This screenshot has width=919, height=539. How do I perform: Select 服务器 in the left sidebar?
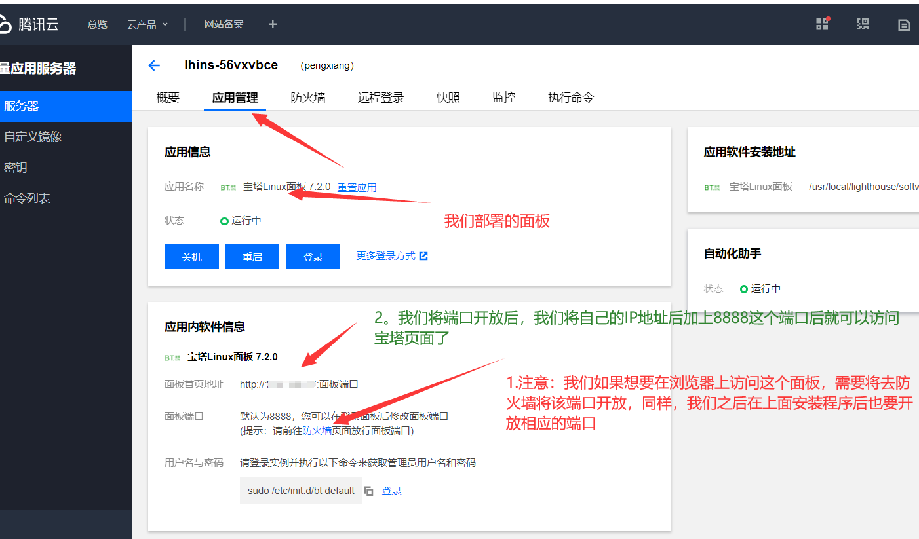point(66,106)
